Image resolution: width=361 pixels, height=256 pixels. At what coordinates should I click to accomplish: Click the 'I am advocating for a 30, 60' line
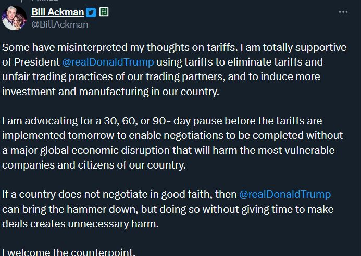tap(162, 121)
